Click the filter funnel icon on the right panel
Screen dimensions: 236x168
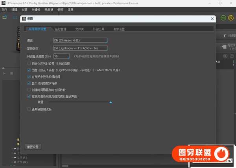pyautogui.click(x=224, y=36)
